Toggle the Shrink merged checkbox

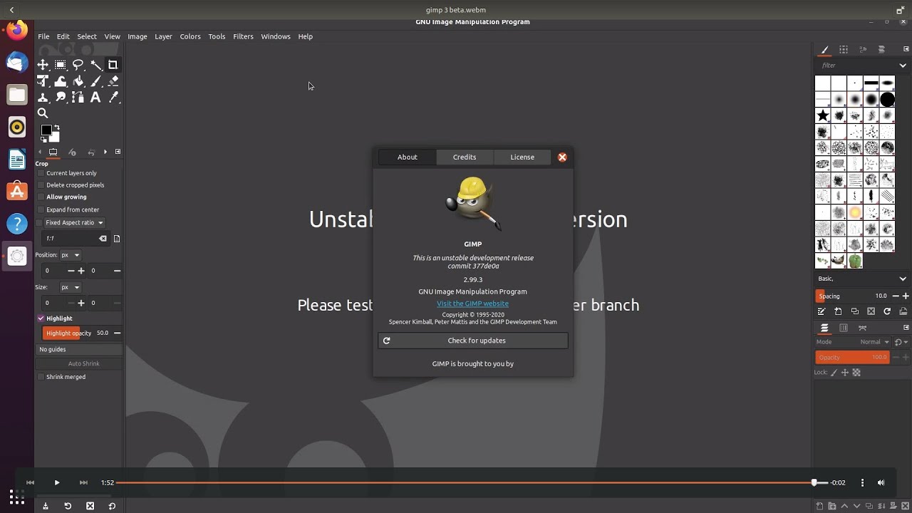(41, 377)
